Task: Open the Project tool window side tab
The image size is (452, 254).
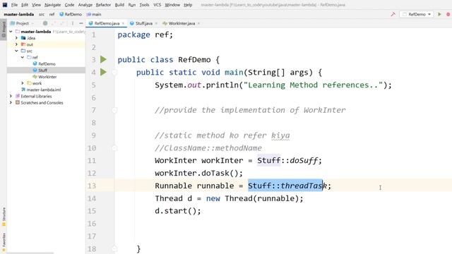Action: pos(4,30)
